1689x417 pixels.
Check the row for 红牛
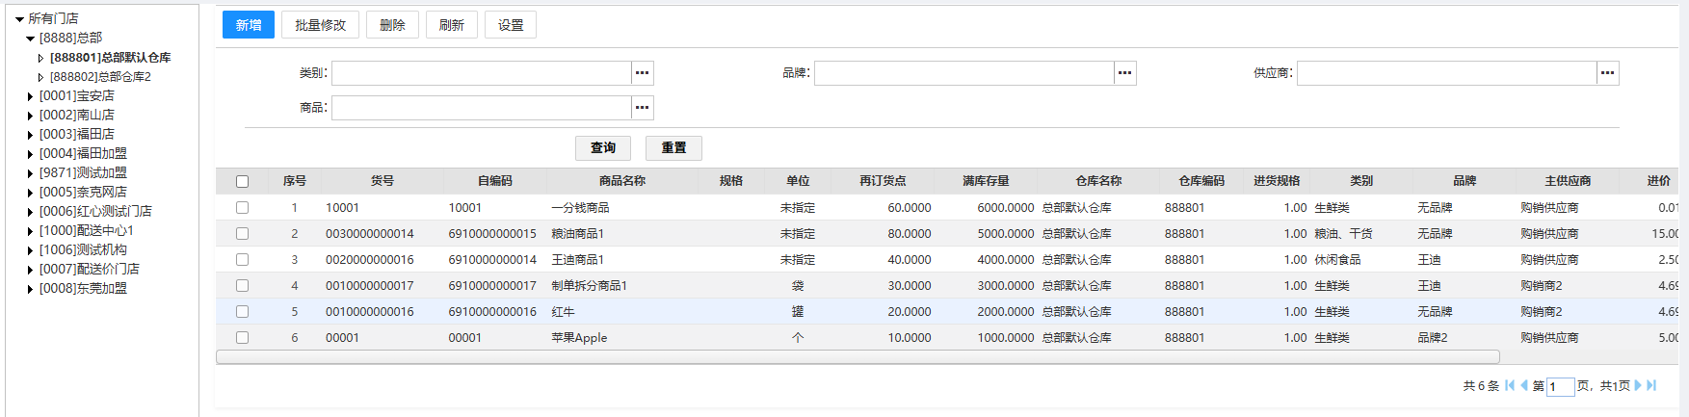tap(242, 311)
